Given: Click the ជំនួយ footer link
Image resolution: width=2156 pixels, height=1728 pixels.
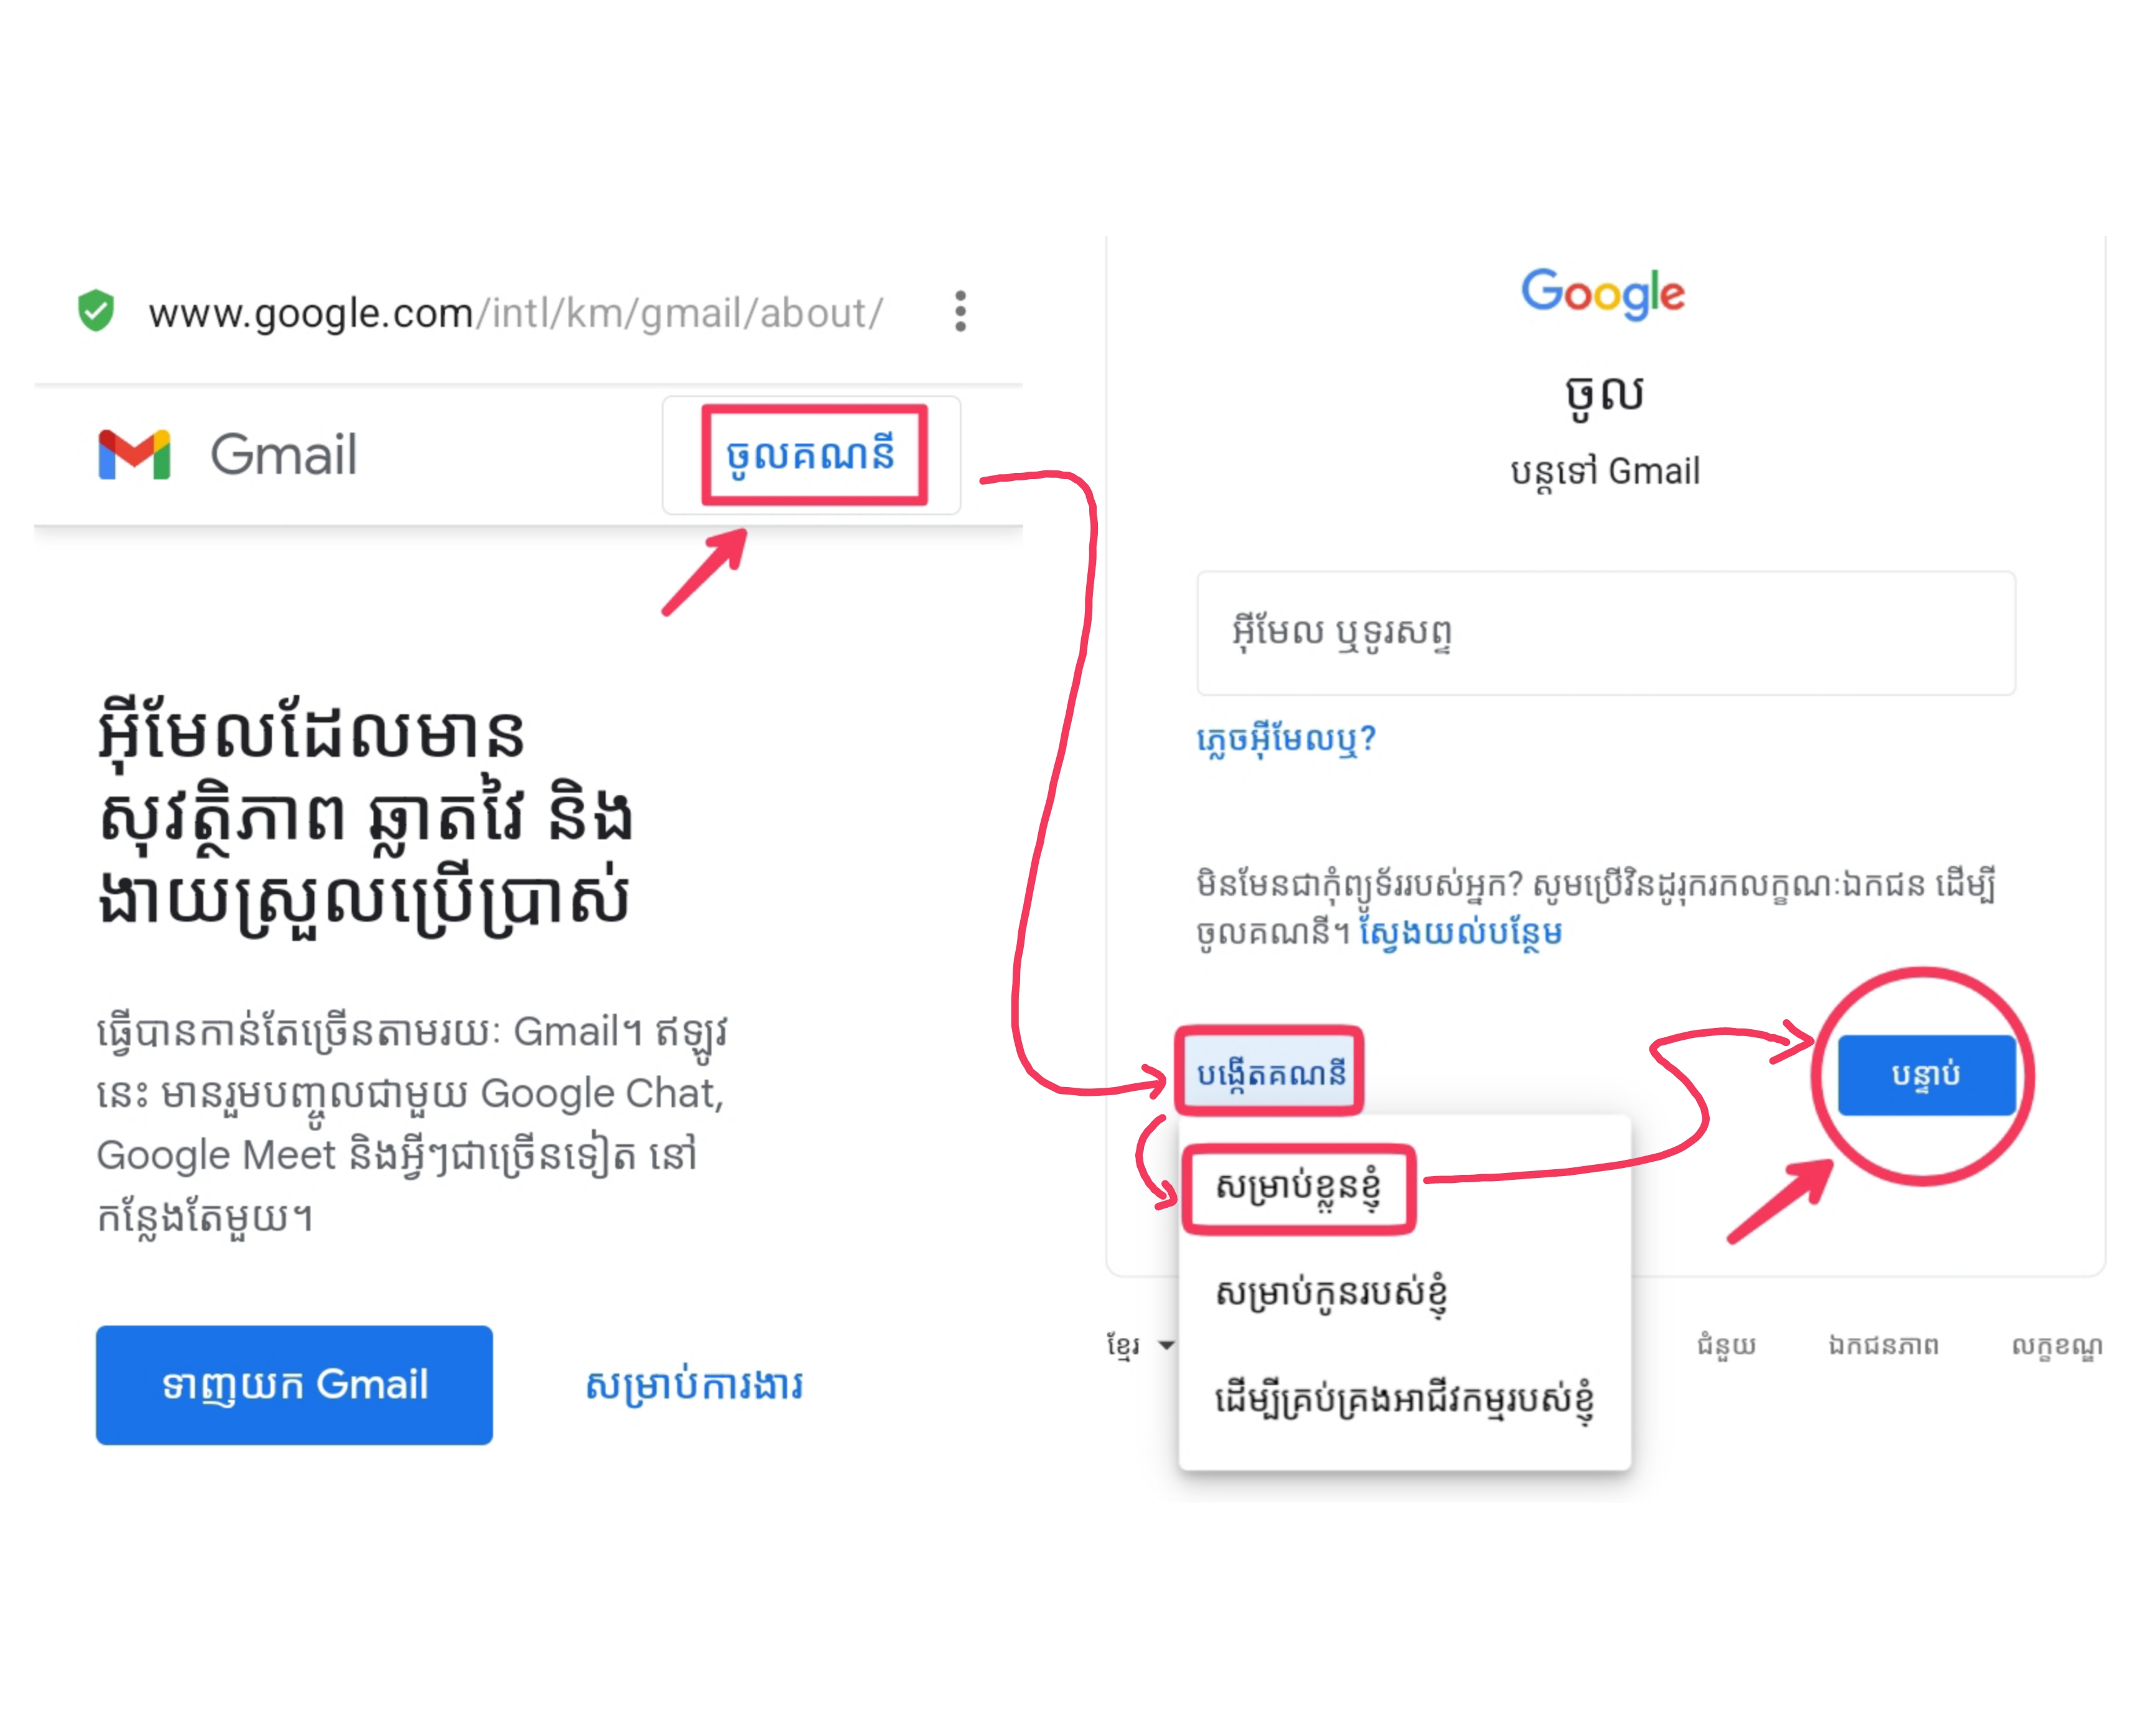Looking at the screenshot, I should pos(1726,1346).
